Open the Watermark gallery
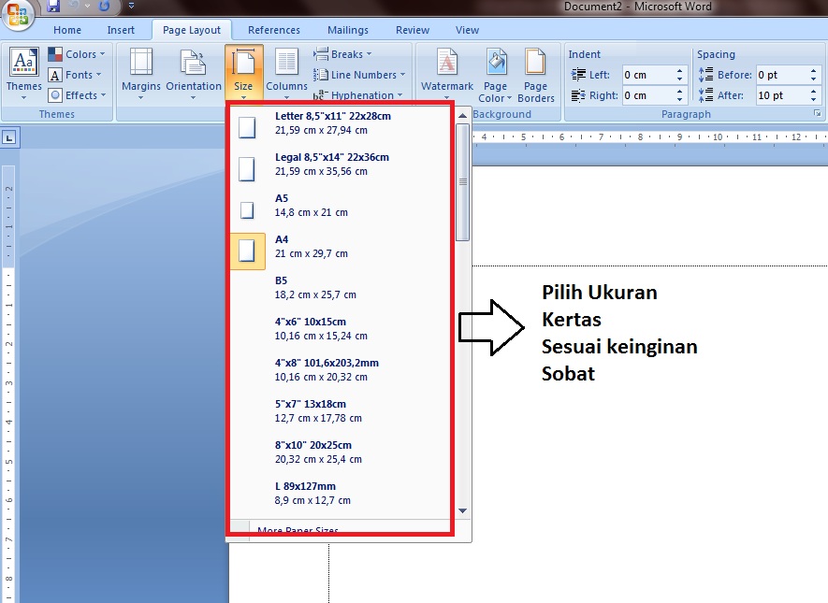 coord(446,73)
